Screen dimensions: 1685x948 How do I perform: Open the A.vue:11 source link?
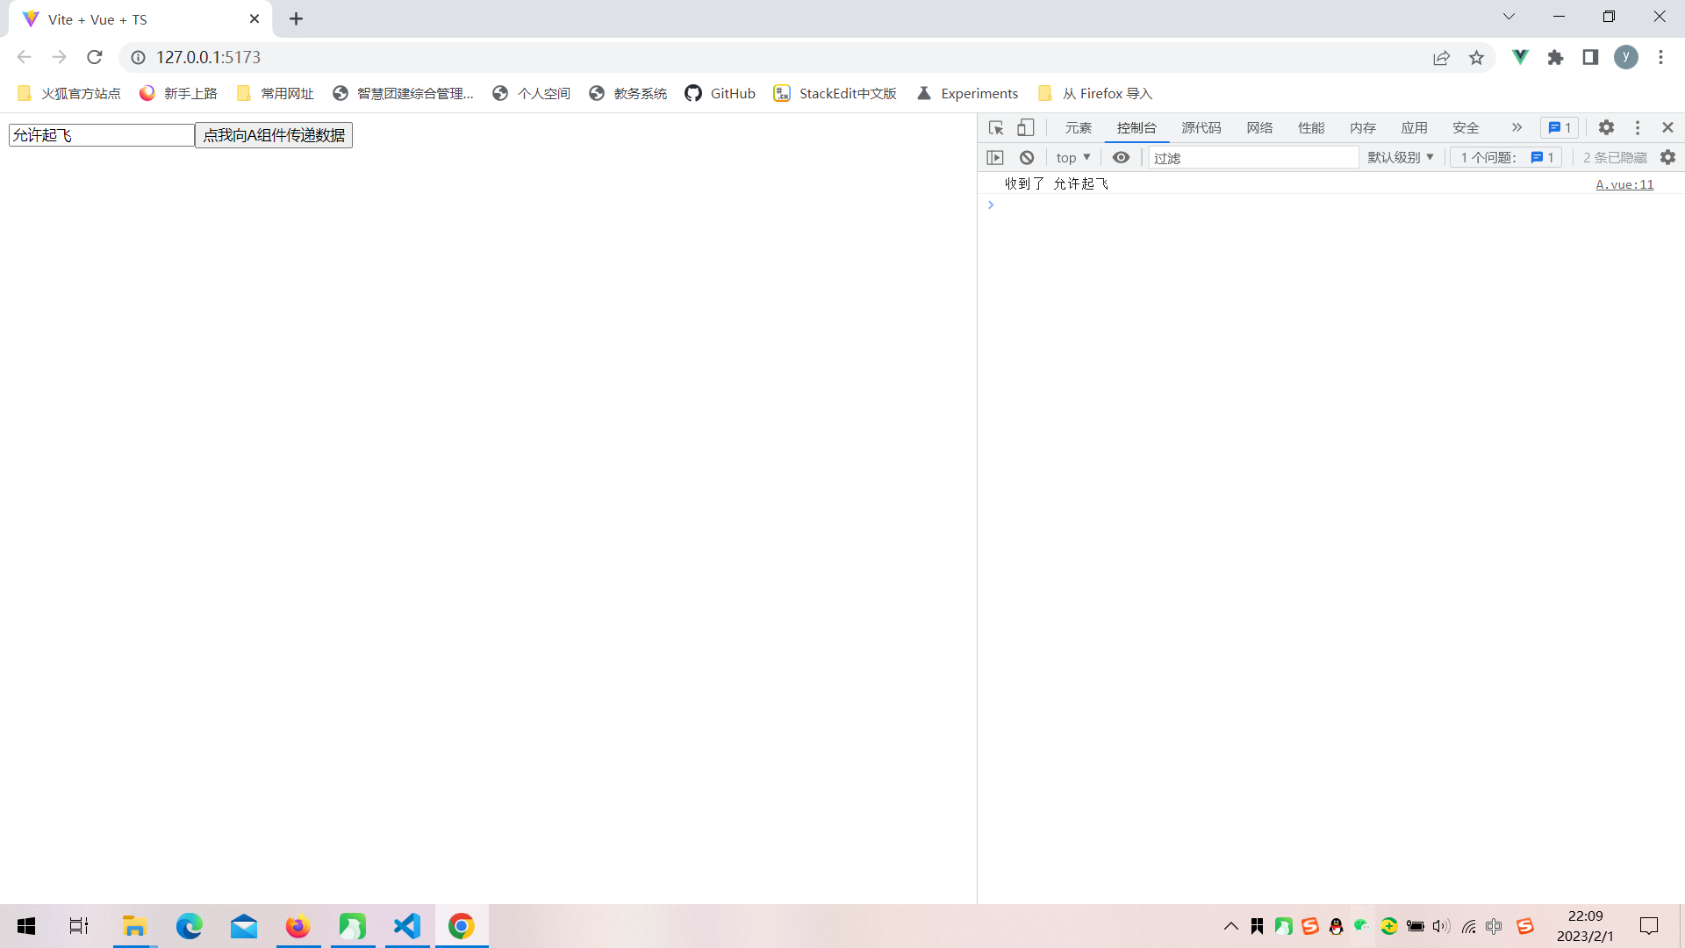pyautogui.click(x=1624, y=184)
